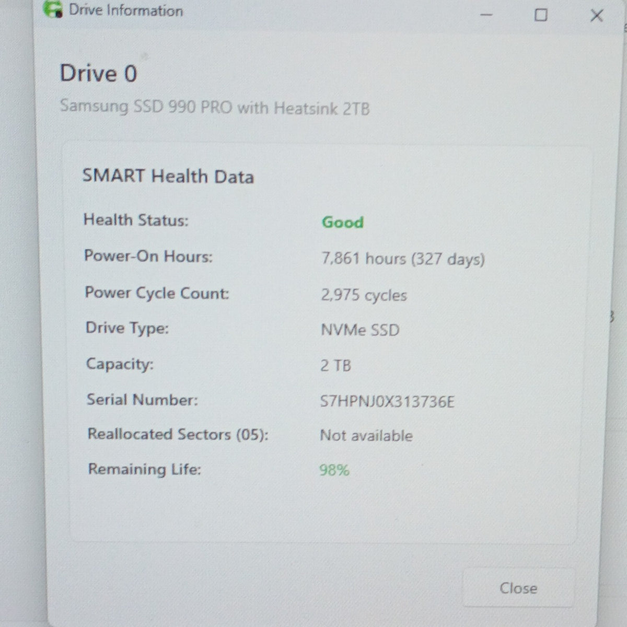Click the Serial Number label
Viewport: 627px width, 627px height.
[x=142, y=400]
